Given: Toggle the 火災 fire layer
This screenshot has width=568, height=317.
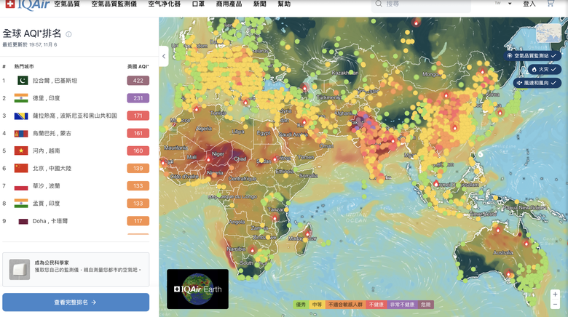Looking at the screenshot, I should (x=545, y=69).
